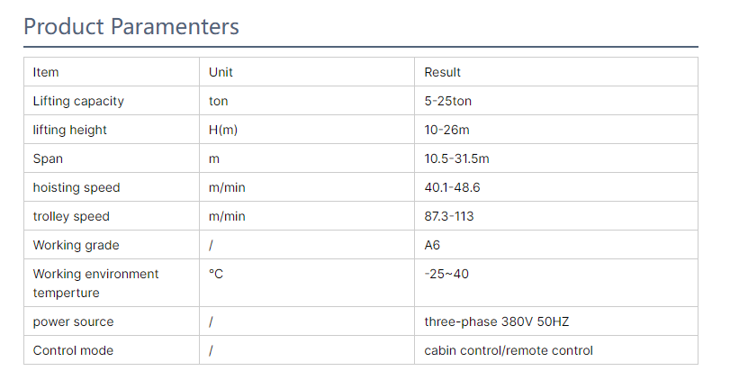Click cabin control/remote control value
730x371 pixels.
(509, 350)
